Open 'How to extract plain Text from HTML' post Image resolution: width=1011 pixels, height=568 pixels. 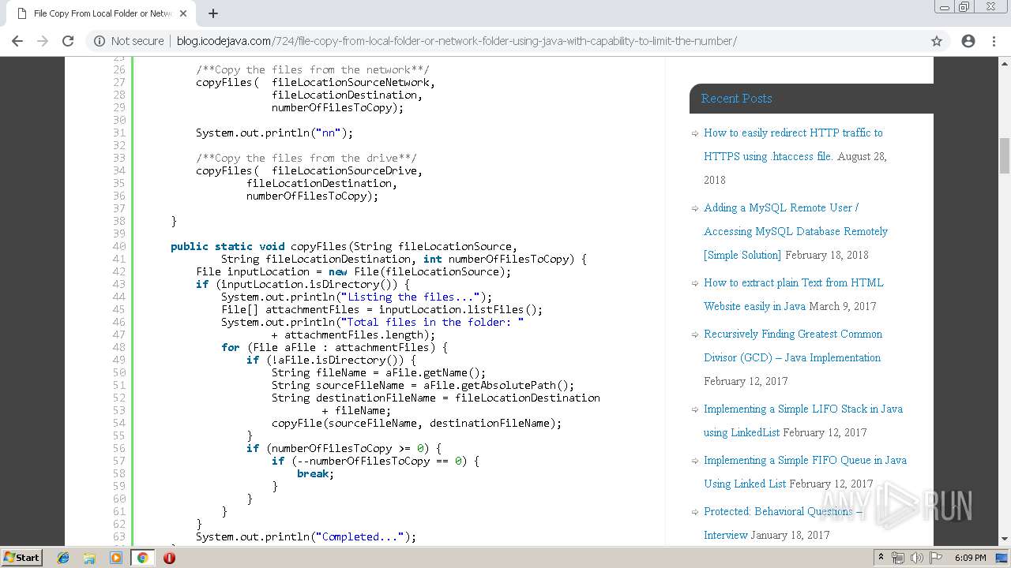coord(794,294)
